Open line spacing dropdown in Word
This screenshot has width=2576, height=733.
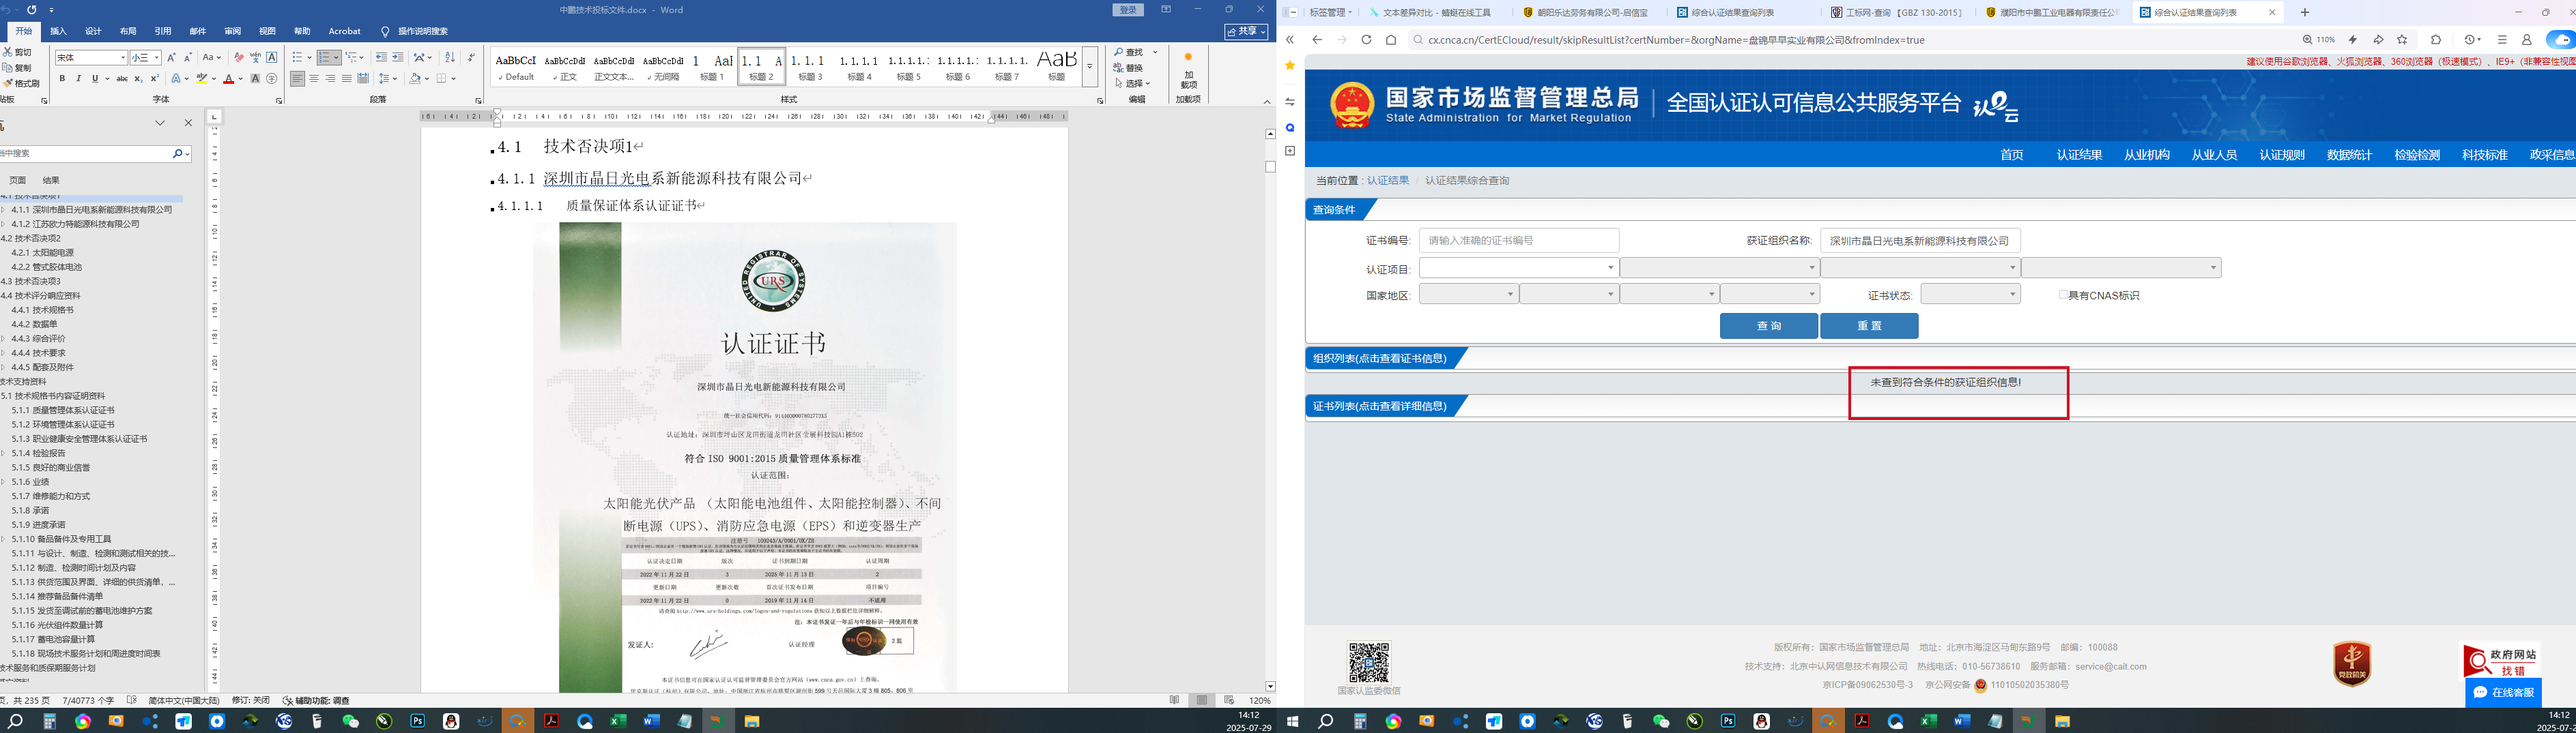389,79
